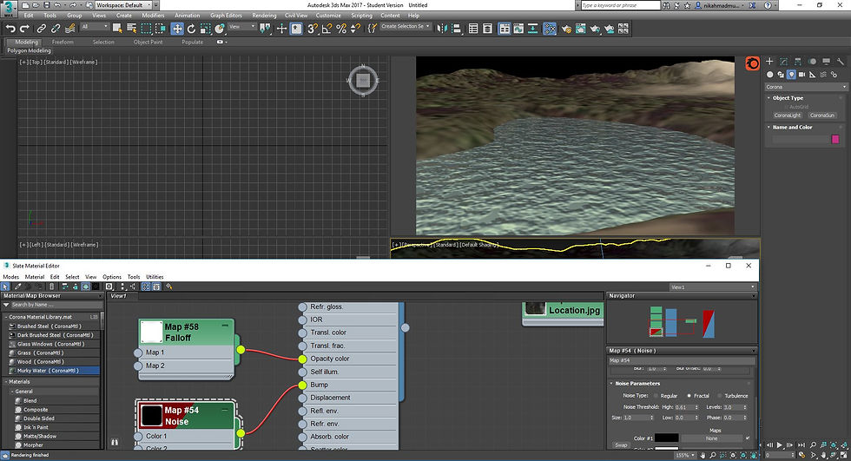Select the Unlink Selection tool
The width and height of the screenshot is (851, 461).
pos(56,29)
